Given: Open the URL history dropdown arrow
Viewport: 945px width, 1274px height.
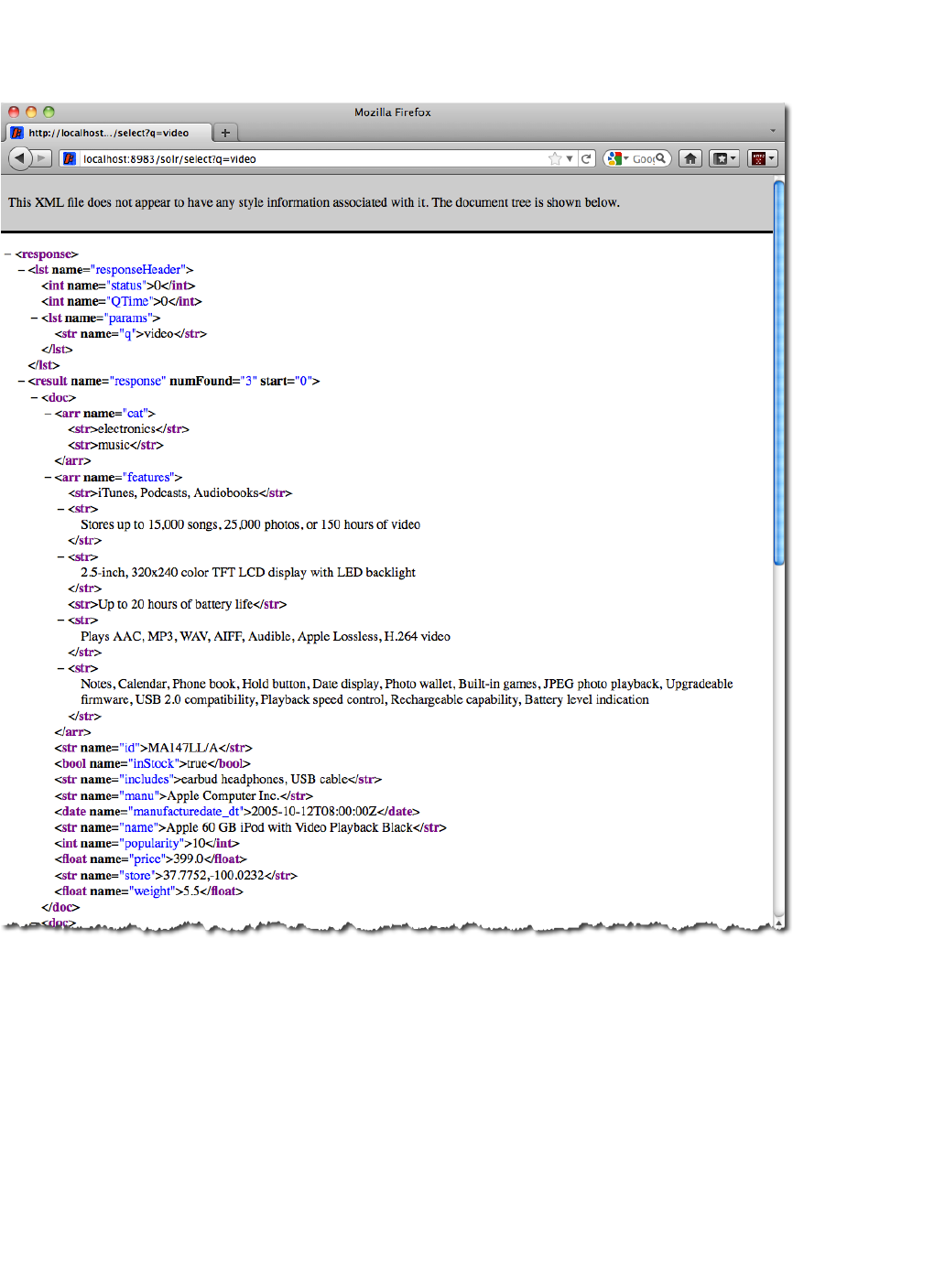Looking at the screenshot, I should tap(570, 158).
